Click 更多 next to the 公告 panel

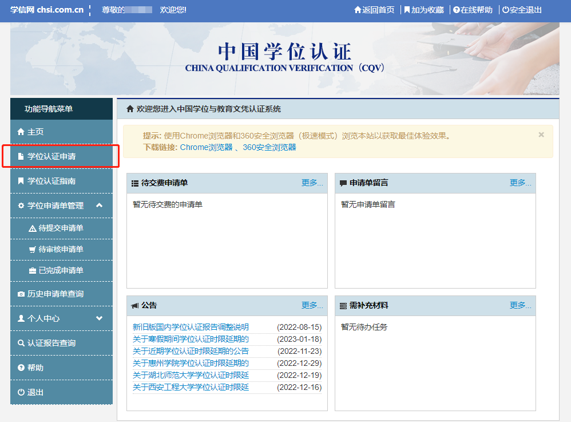point(312,306)
